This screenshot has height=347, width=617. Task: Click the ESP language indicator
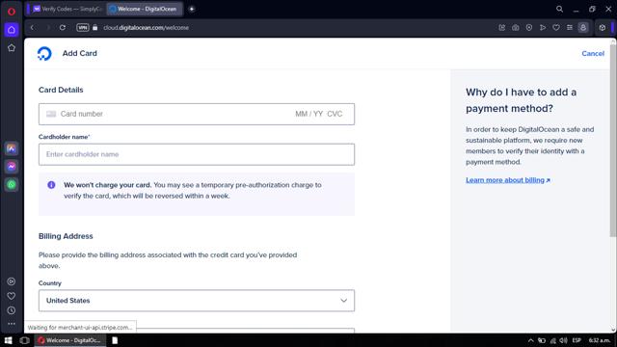(x=577, y=340)
